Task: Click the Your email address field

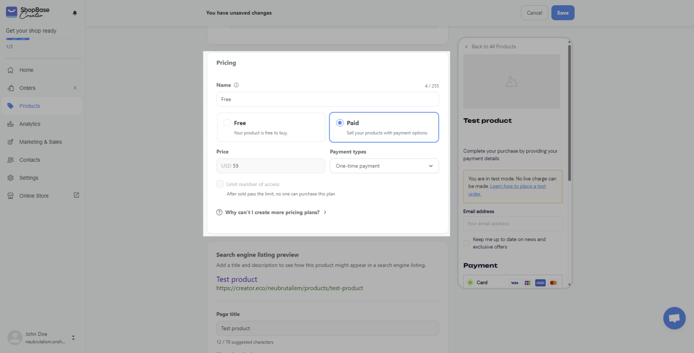Action: 513,224
